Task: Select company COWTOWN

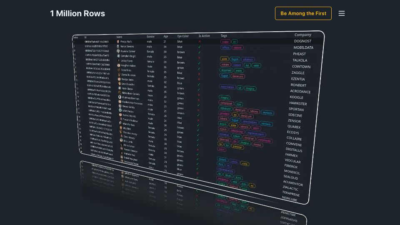Action: (301, 67)
